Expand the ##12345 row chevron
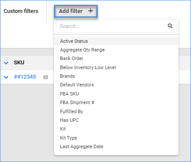Viewport: 191px width, 162px height. pyautogui.click(x=6, y=77)
